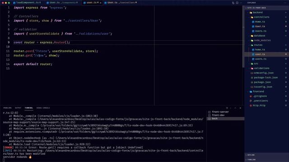
Task: Open the Problems panel tab
Action: pyautogui.click(x=7, y=108)
